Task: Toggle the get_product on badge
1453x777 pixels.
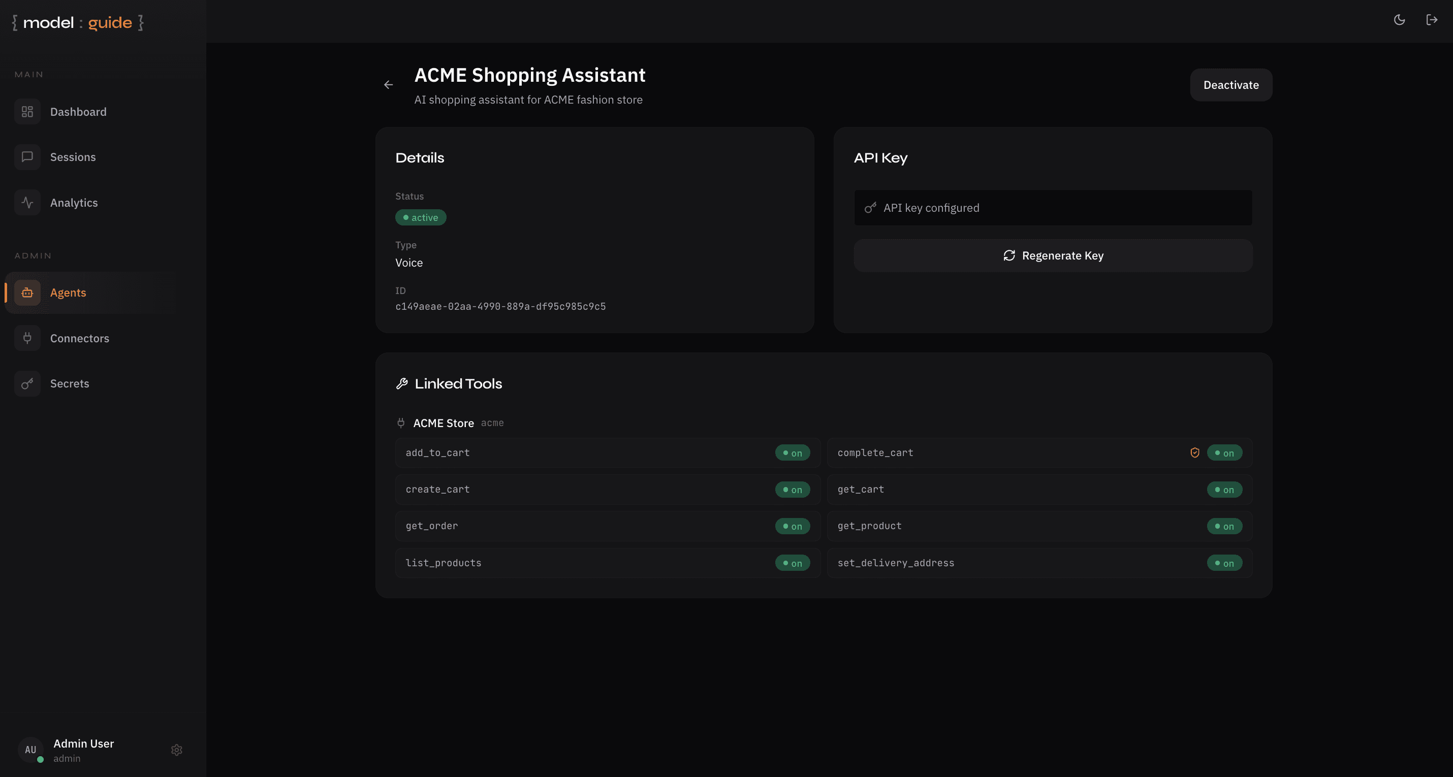Action: coord(1224,526)
